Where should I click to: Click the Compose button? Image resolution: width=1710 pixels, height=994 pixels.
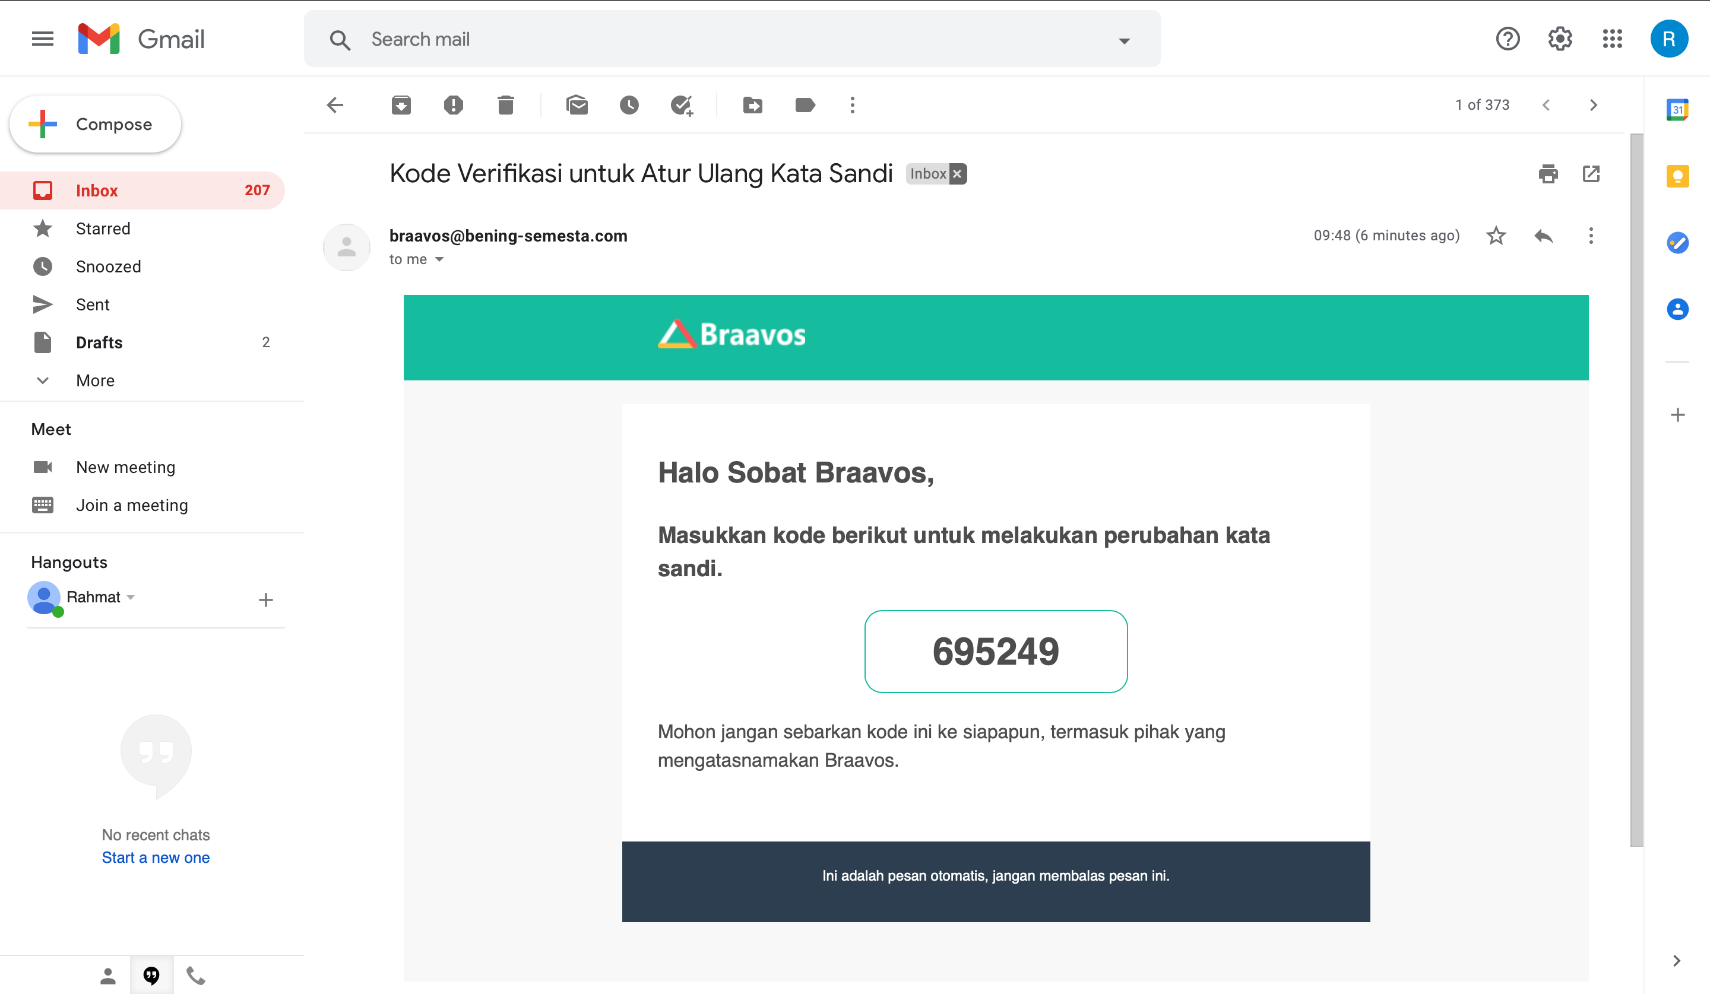[95, 124]
